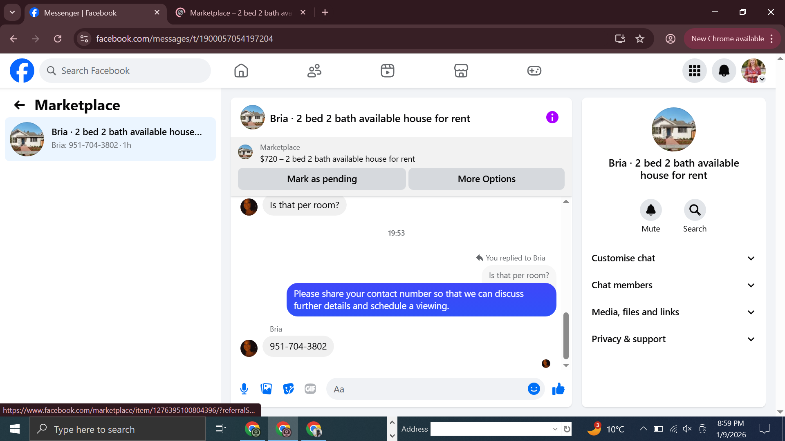Choose an emoji with the smiley icon
Image resolution: width=785 pixels, height=441 pixels.
click(534, 389)
